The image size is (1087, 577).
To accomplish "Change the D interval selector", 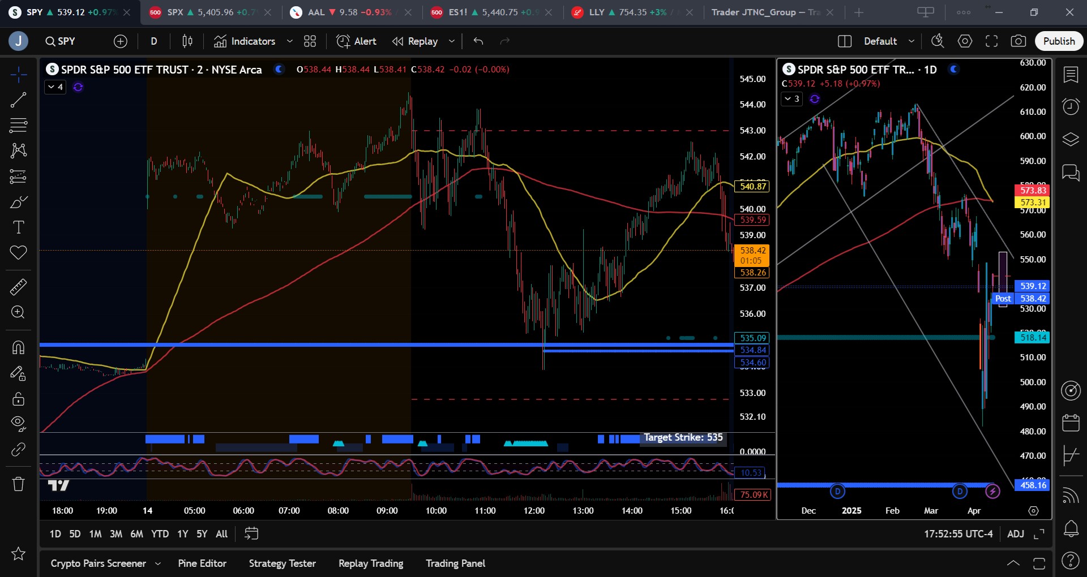I will (x=154, y=41).
